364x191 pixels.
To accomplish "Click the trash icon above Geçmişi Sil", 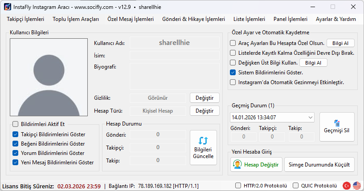I will point(337,123).
